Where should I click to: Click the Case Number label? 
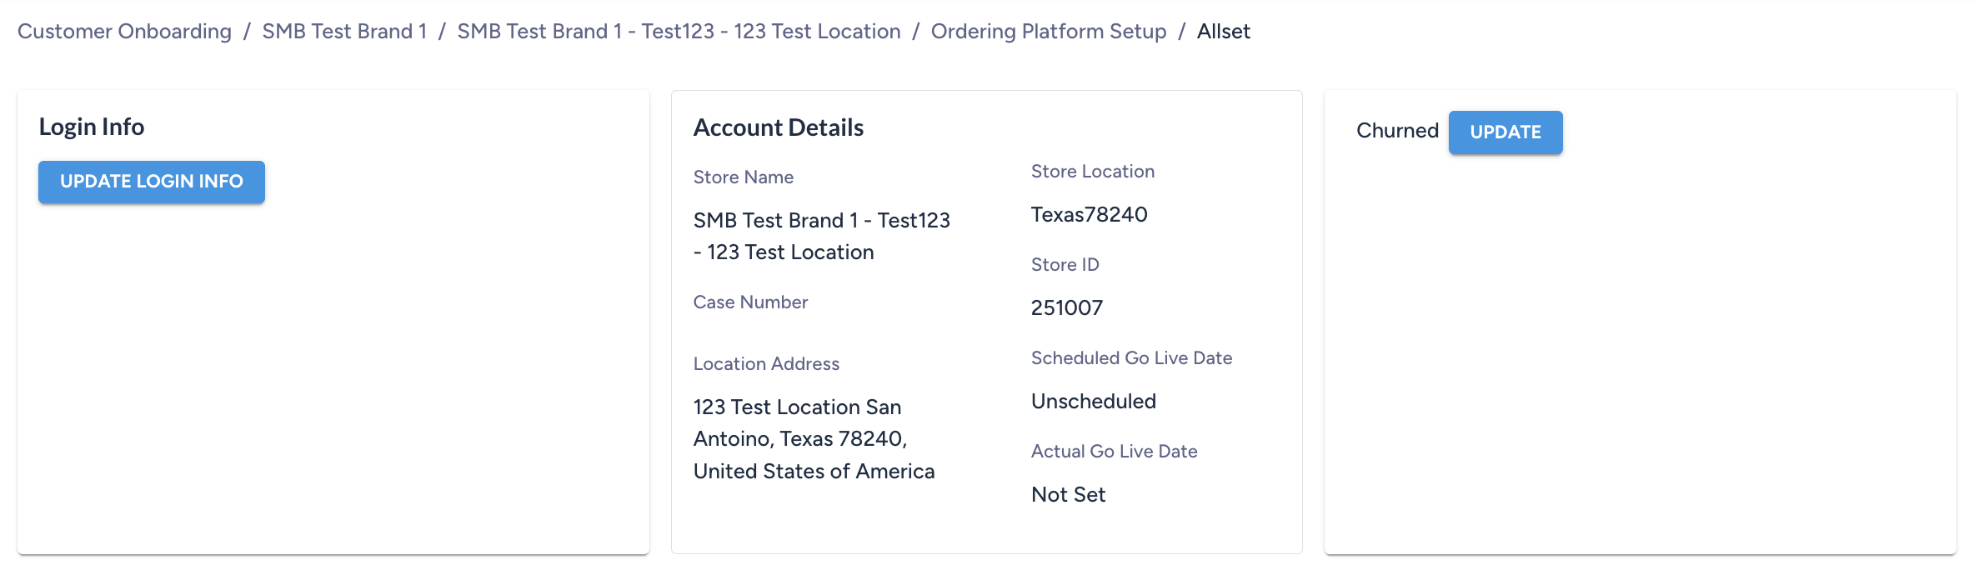750,302
